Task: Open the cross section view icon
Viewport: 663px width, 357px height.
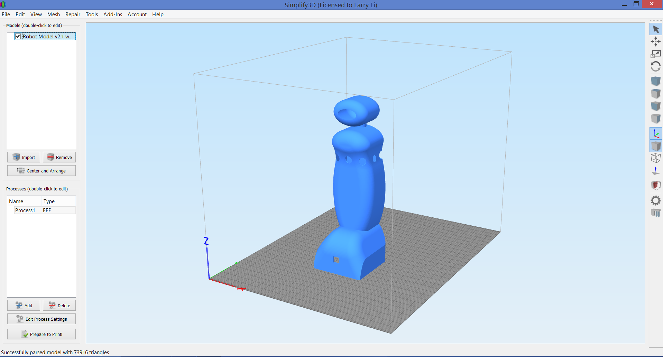Action: (x=655, y=185)
